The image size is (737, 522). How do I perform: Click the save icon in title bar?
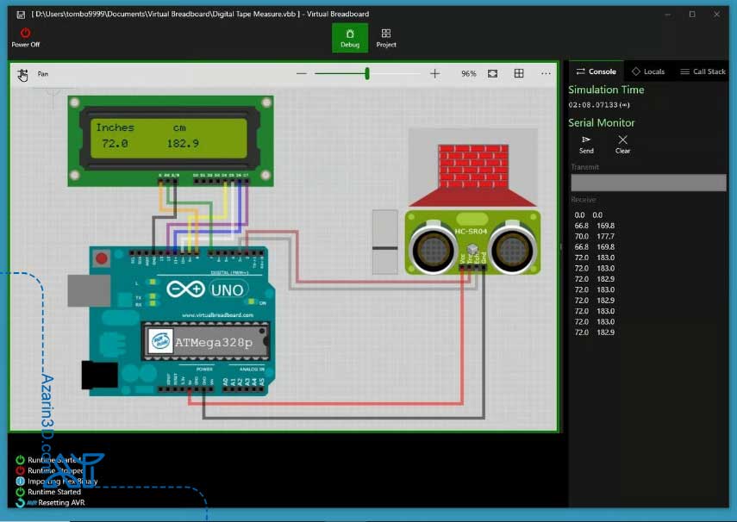21,15
